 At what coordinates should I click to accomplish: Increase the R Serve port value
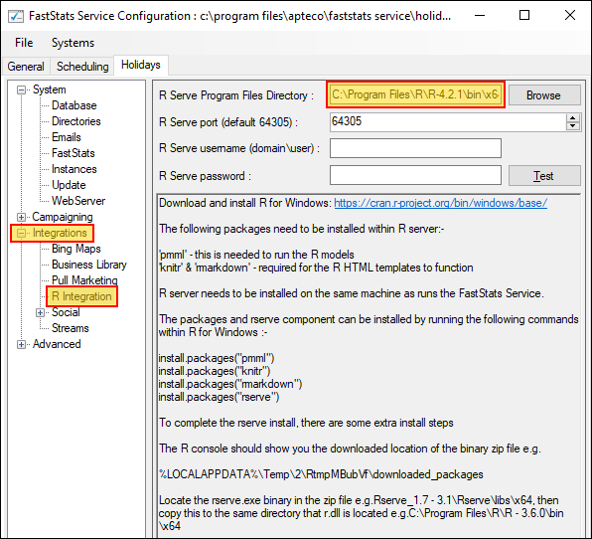pyautogui.click(x=573, y=118)
